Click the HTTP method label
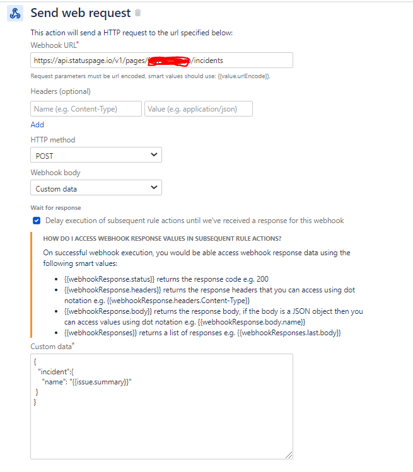413x472 pixels. coord(53,140)
